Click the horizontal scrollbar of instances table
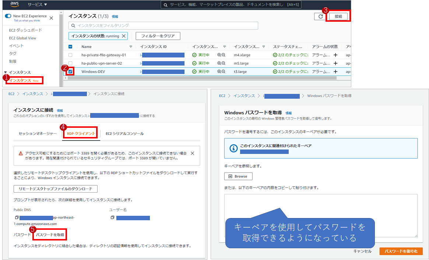This screenshot has height=260, width=429. [x=202, y=78]
